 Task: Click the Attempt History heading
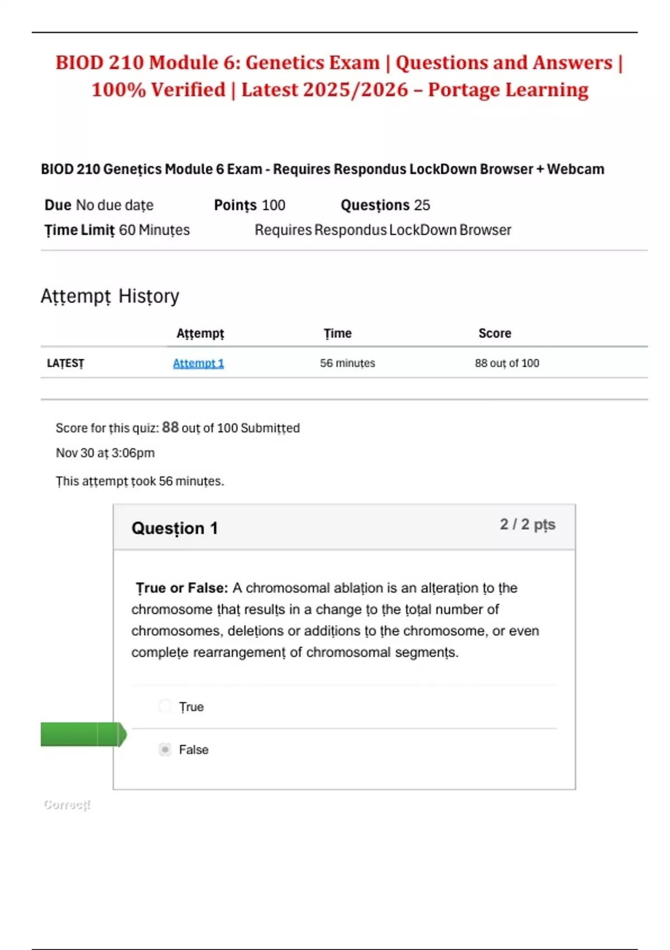110,296
